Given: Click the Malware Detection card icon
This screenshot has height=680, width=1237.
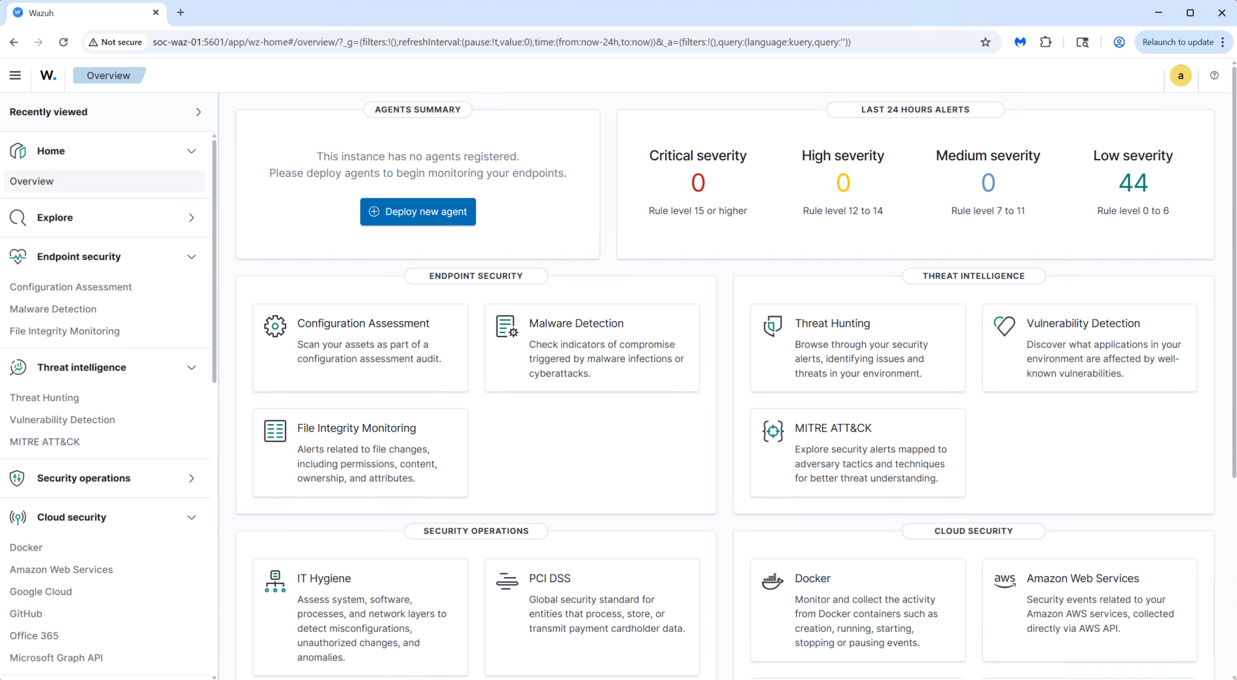Looking at the screenshot, I should [x=506, y=326].
